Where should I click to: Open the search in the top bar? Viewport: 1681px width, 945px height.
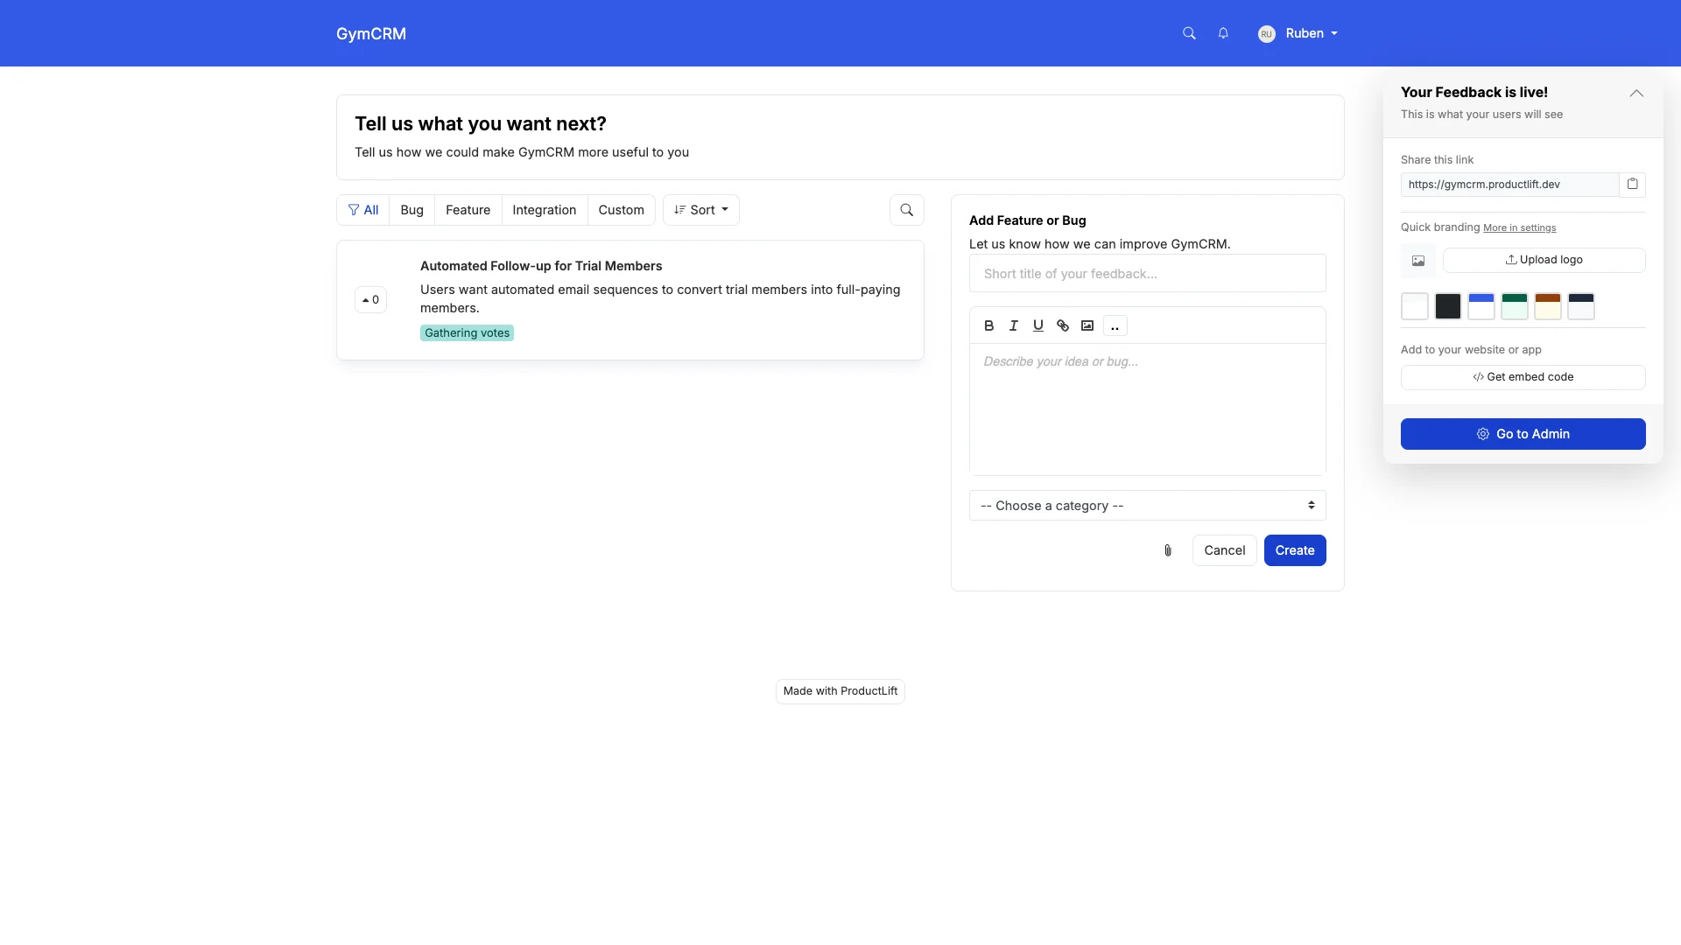[x=1188, y=32]
